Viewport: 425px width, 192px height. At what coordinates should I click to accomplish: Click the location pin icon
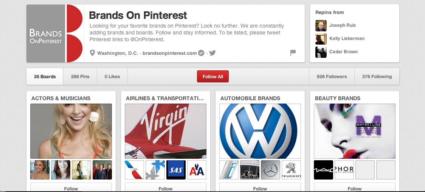tap(92, 53)
